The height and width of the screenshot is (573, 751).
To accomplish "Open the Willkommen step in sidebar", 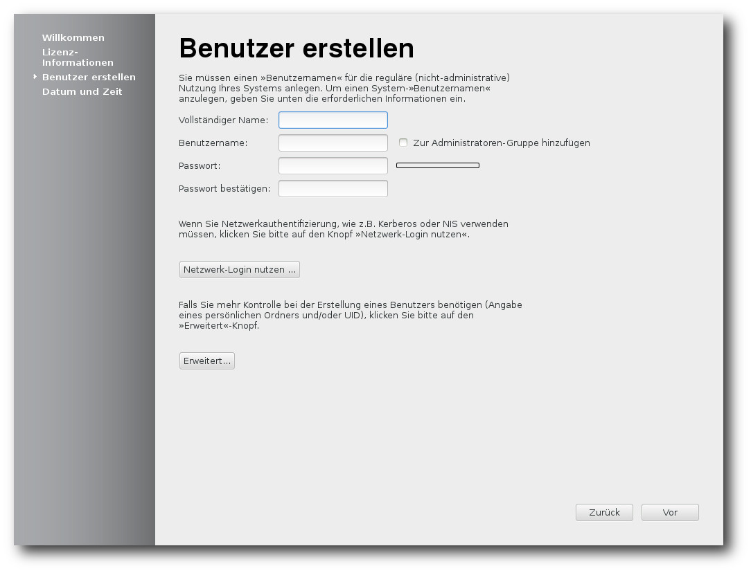I will click(x=73, y=37).
